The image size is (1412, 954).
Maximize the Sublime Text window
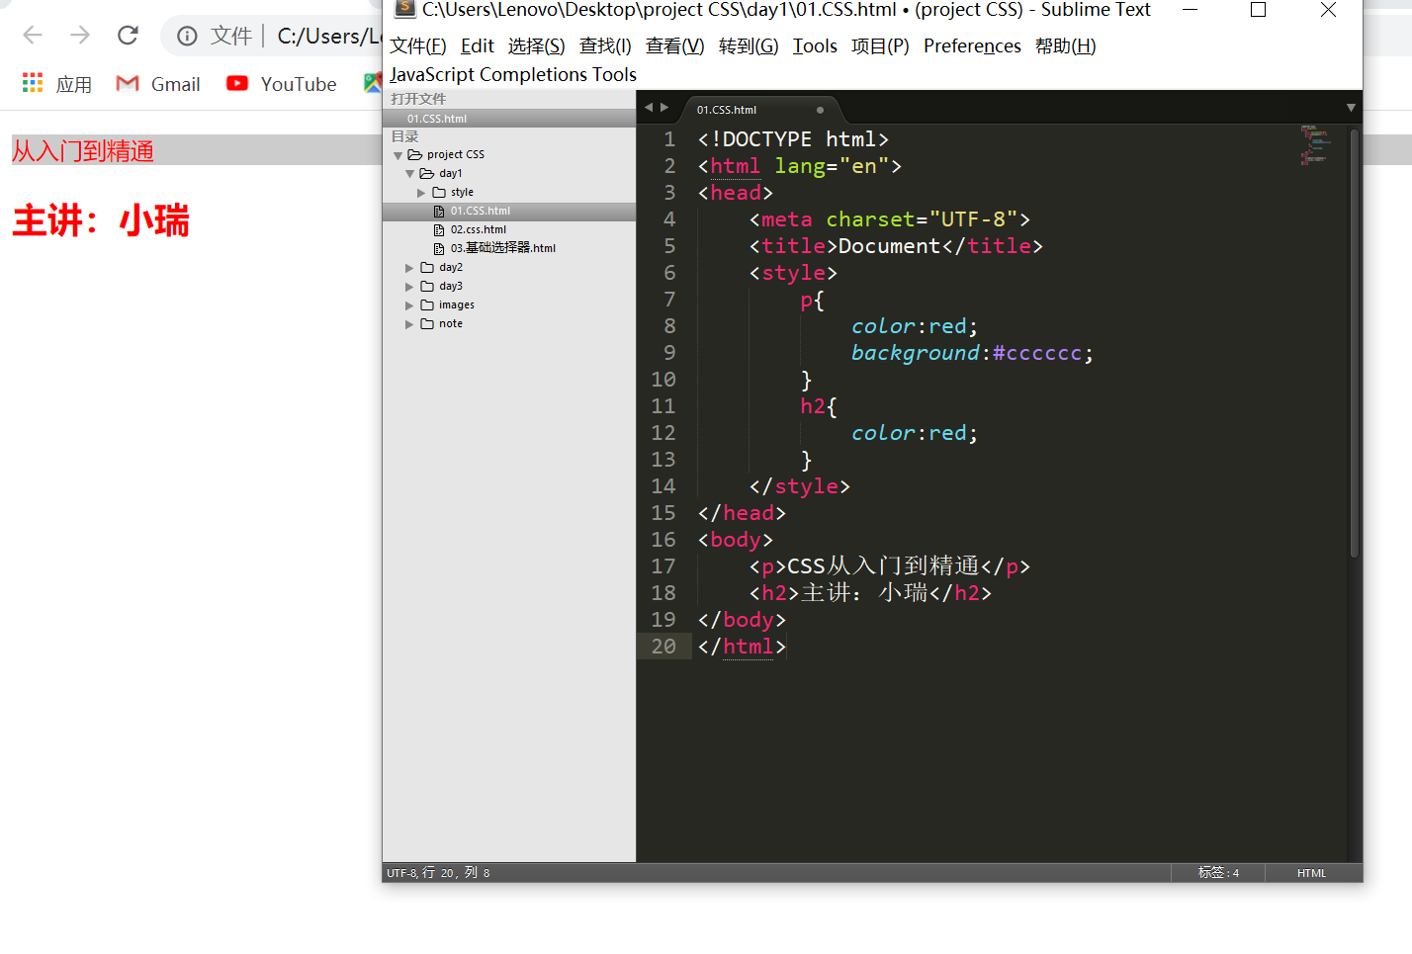1258,10
